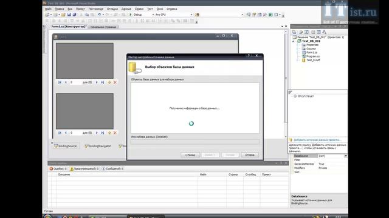Open the Правка menu

(x=60, y=9)
